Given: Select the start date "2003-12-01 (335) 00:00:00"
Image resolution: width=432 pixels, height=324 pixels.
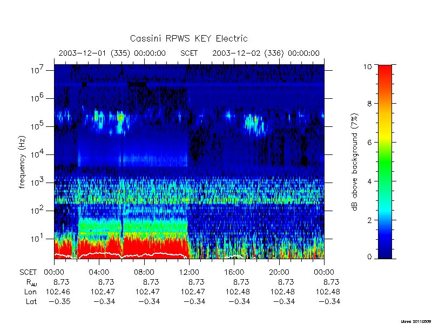Looking at the screenshot, I should [x=112, y=53].
